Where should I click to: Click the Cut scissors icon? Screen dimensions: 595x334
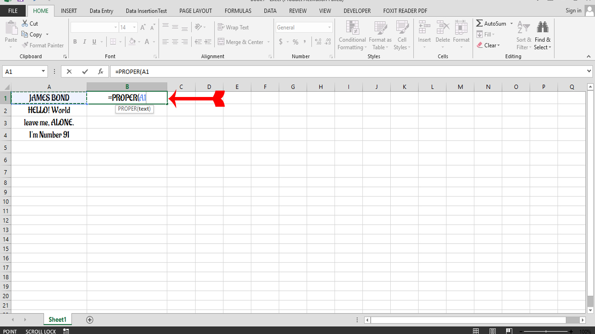(x=25, y=23)
